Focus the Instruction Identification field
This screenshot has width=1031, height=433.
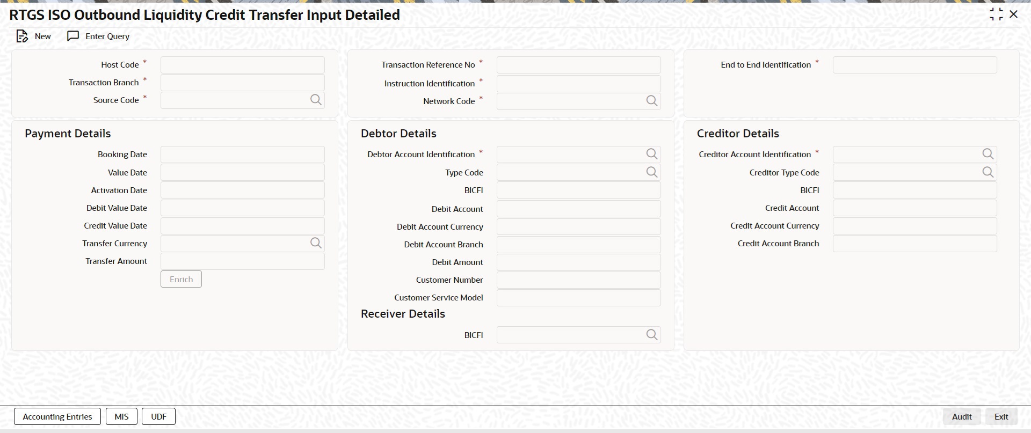[579, 84]
